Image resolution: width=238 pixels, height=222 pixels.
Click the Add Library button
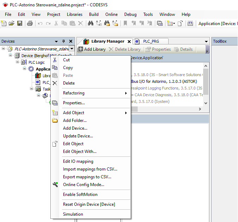tap(92, 49)
